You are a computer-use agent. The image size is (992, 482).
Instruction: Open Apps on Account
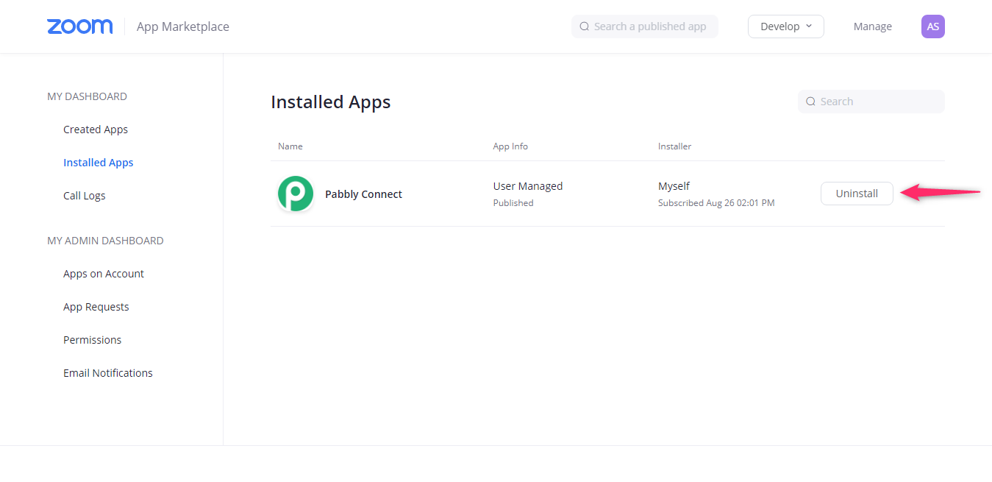pos(104,274)
